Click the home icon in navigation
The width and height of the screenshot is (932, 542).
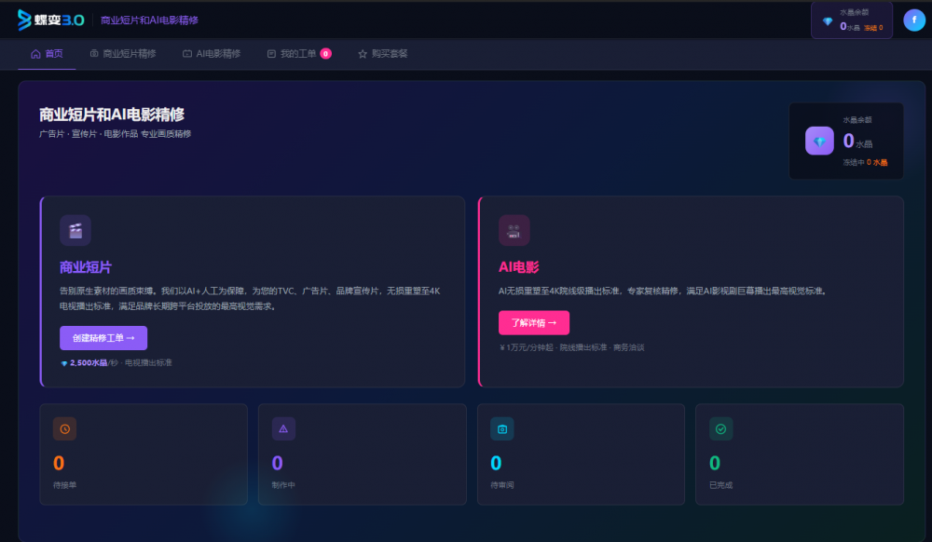click(35, 54)
